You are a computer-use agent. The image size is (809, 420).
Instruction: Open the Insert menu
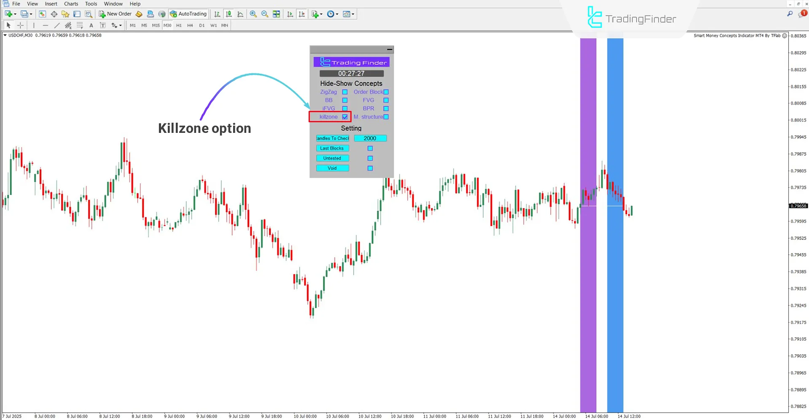point(51,4)
